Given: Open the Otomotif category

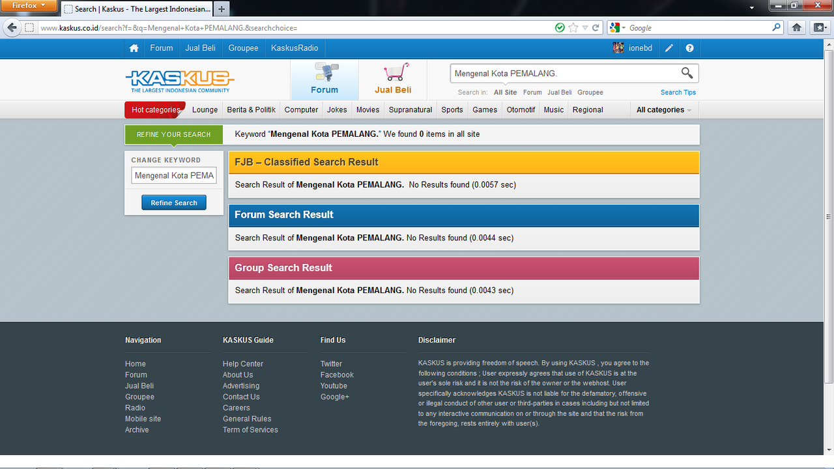Looking at the screenshot, I should [521, 110].
